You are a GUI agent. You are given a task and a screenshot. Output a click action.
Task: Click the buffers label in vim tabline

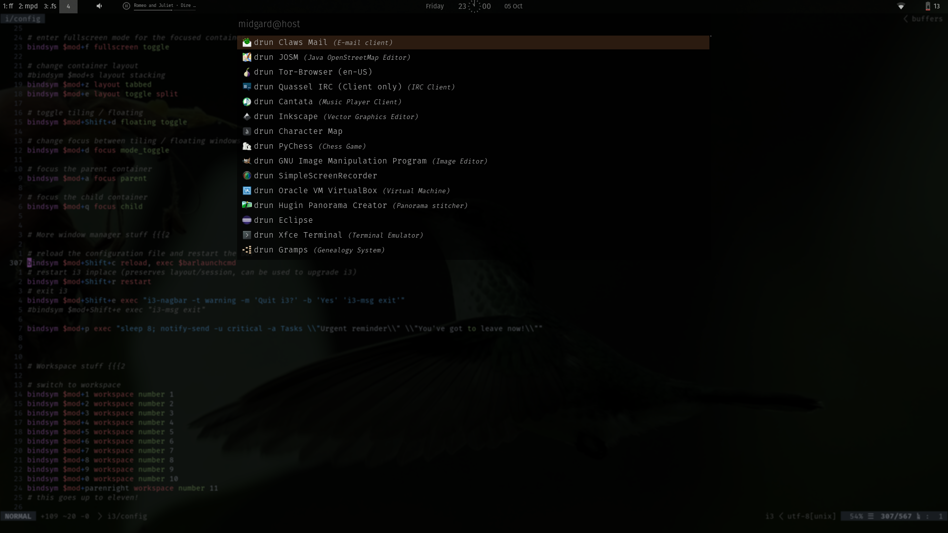coord(927,19)
